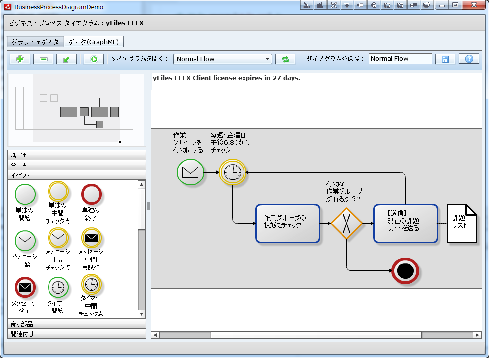Expand the 分岐 palette section

(x=77, y=165)
